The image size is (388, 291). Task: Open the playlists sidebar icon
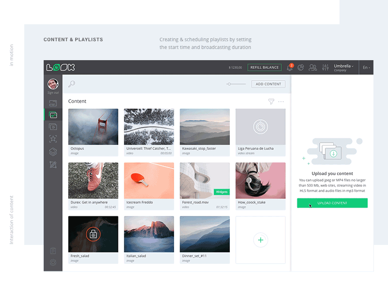pos(53,127)
